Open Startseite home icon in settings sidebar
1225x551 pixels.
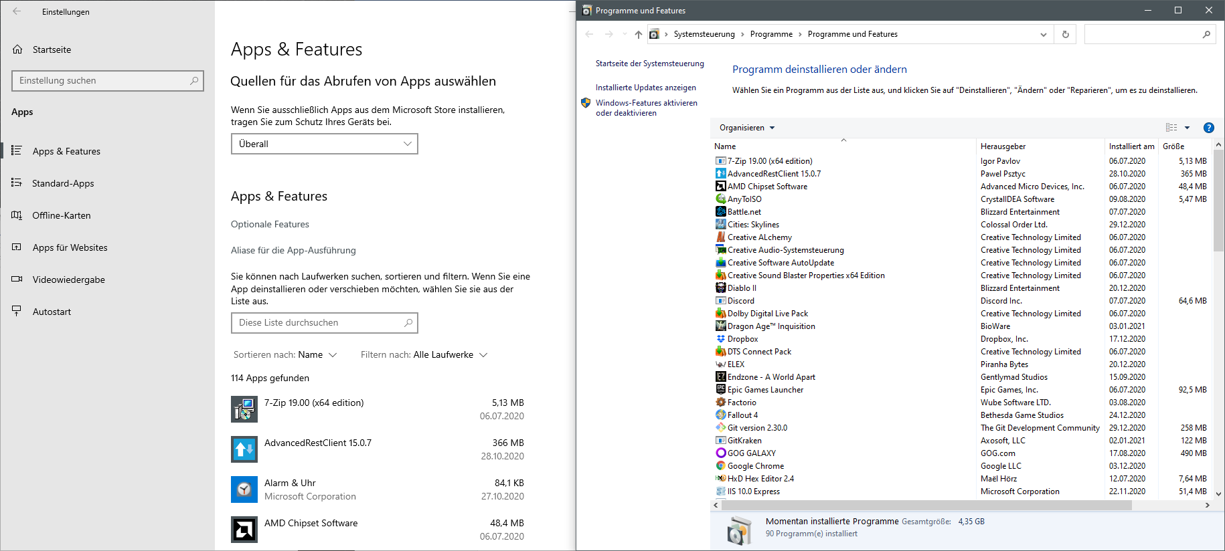(x=18, y=49)
